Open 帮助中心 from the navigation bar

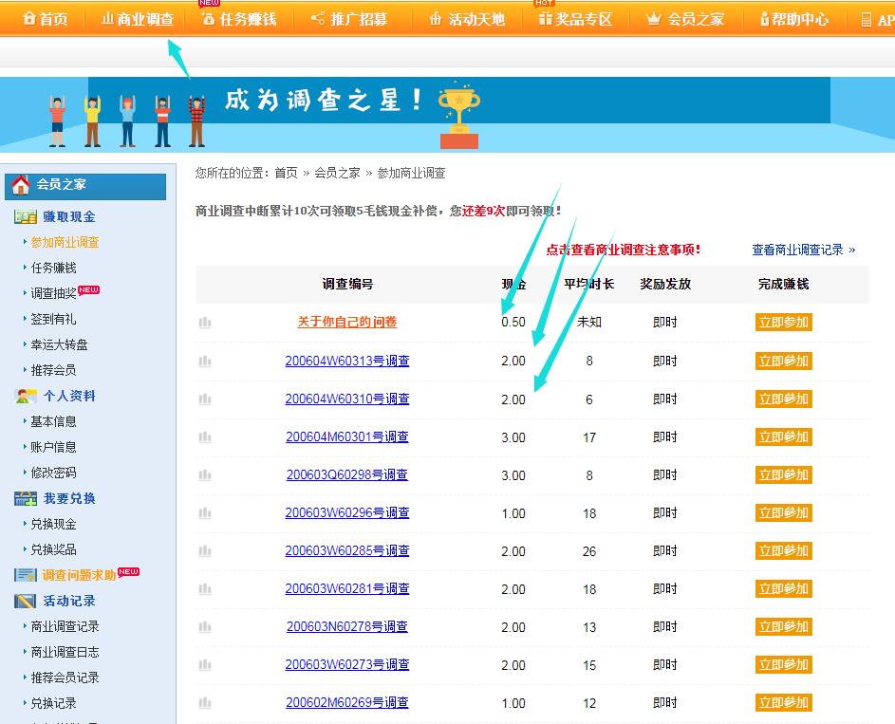pos(793,19)
